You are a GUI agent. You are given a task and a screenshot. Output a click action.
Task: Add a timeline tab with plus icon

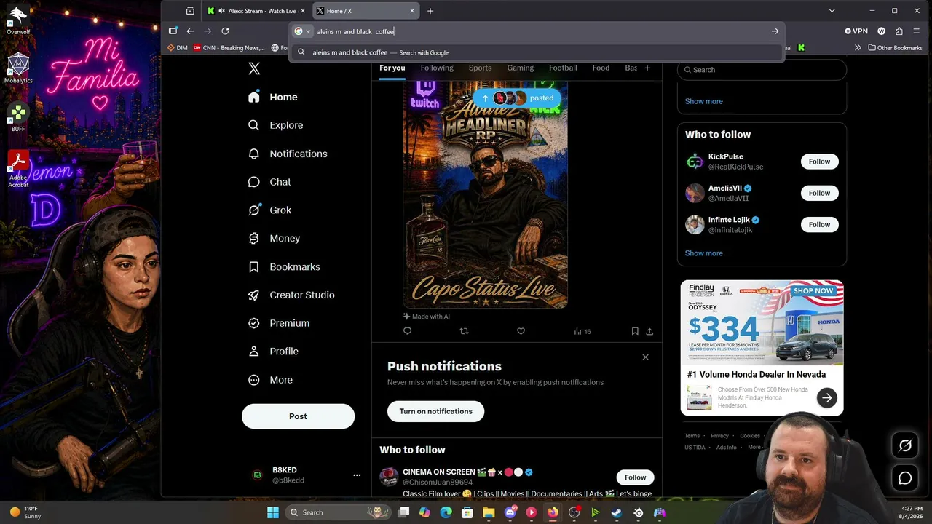[x=647, y=68]
